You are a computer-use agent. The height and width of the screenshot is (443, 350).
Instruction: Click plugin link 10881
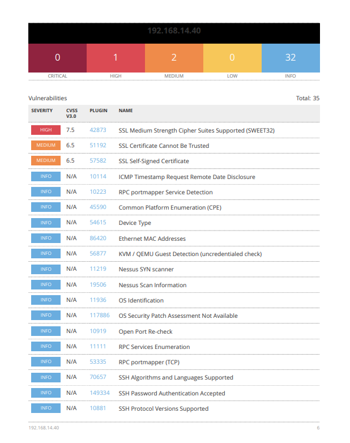pos(97,408)
